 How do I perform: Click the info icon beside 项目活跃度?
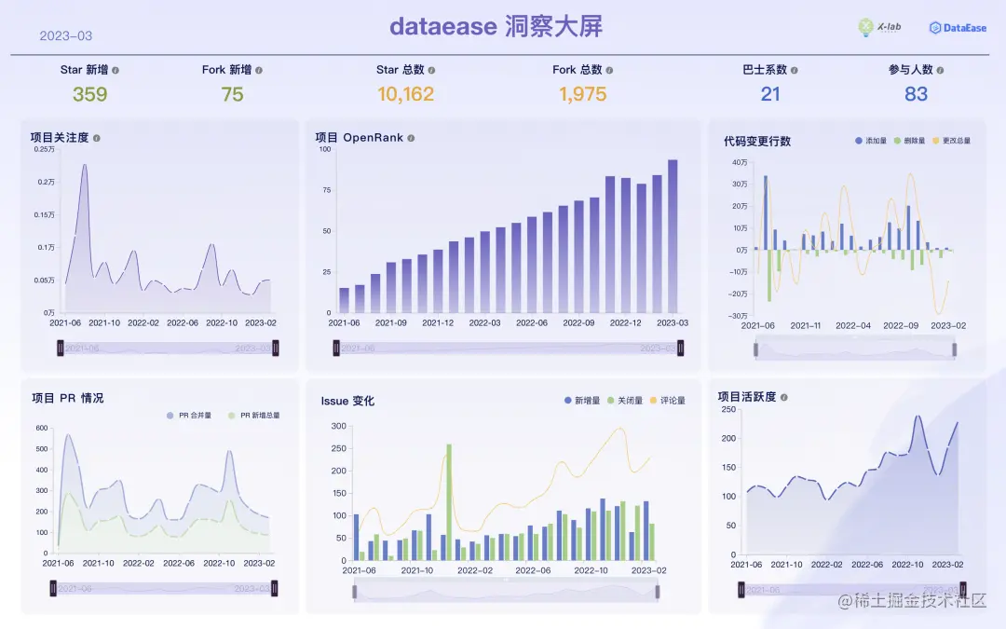point(784,397)
